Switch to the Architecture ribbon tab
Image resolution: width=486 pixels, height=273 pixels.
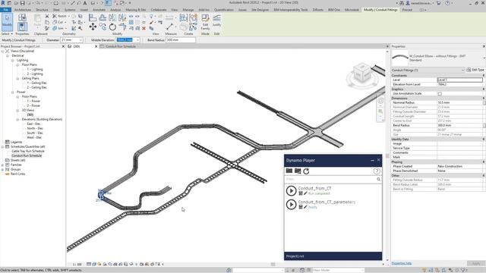23,10
